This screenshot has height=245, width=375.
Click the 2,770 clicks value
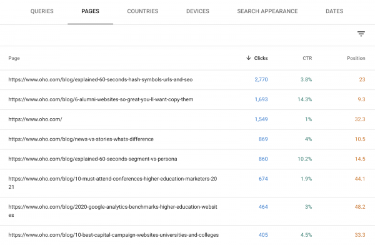tap(261, 79)
